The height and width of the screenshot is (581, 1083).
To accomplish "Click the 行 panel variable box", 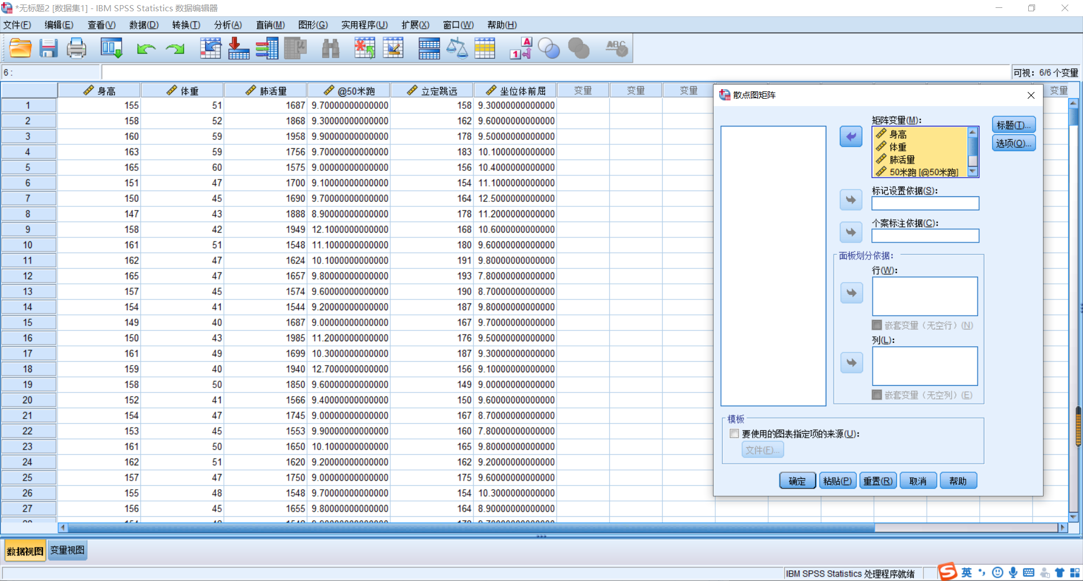I will click(925, 296).
